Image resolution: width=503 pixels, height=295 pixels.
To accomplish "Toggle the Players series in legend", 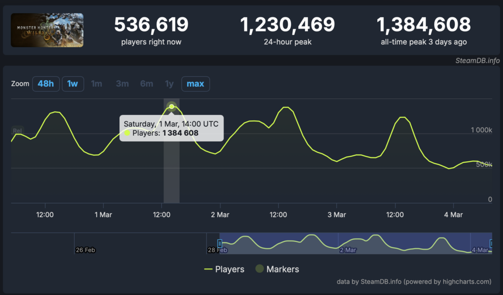I will (224, 269).
